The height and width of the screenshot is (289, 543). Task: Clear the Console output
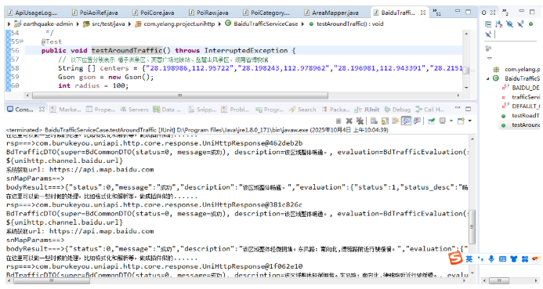click(x=374, y=121)
